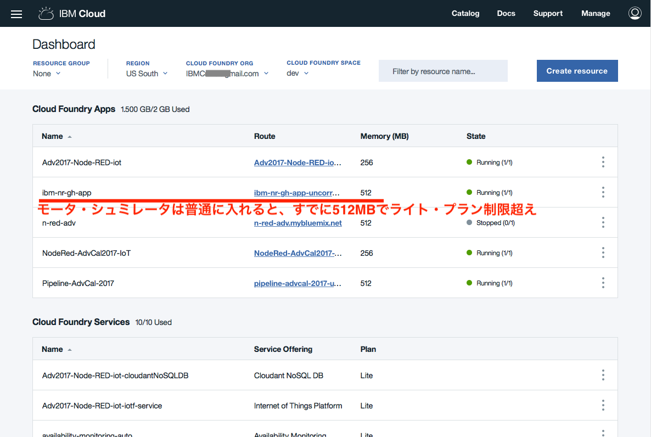Sort apps by Name column arrow
651x437 pixels.
(x=70, y=137)
